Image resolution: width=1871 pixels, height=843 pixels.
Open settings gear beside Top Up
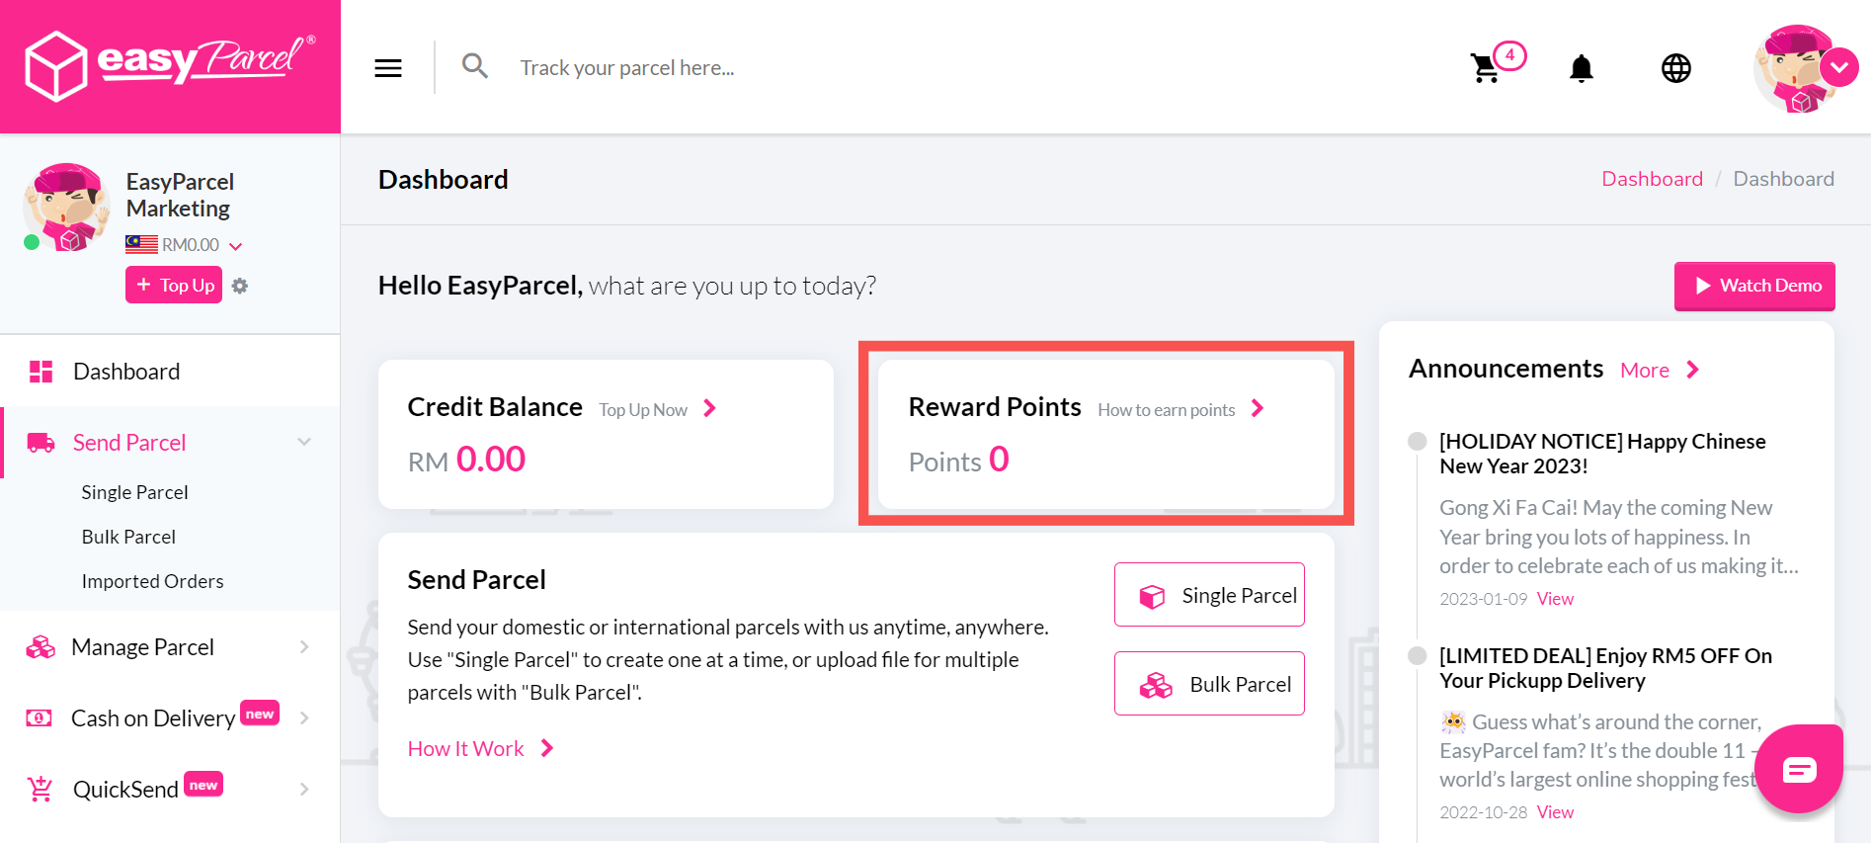tap(240, 286)
